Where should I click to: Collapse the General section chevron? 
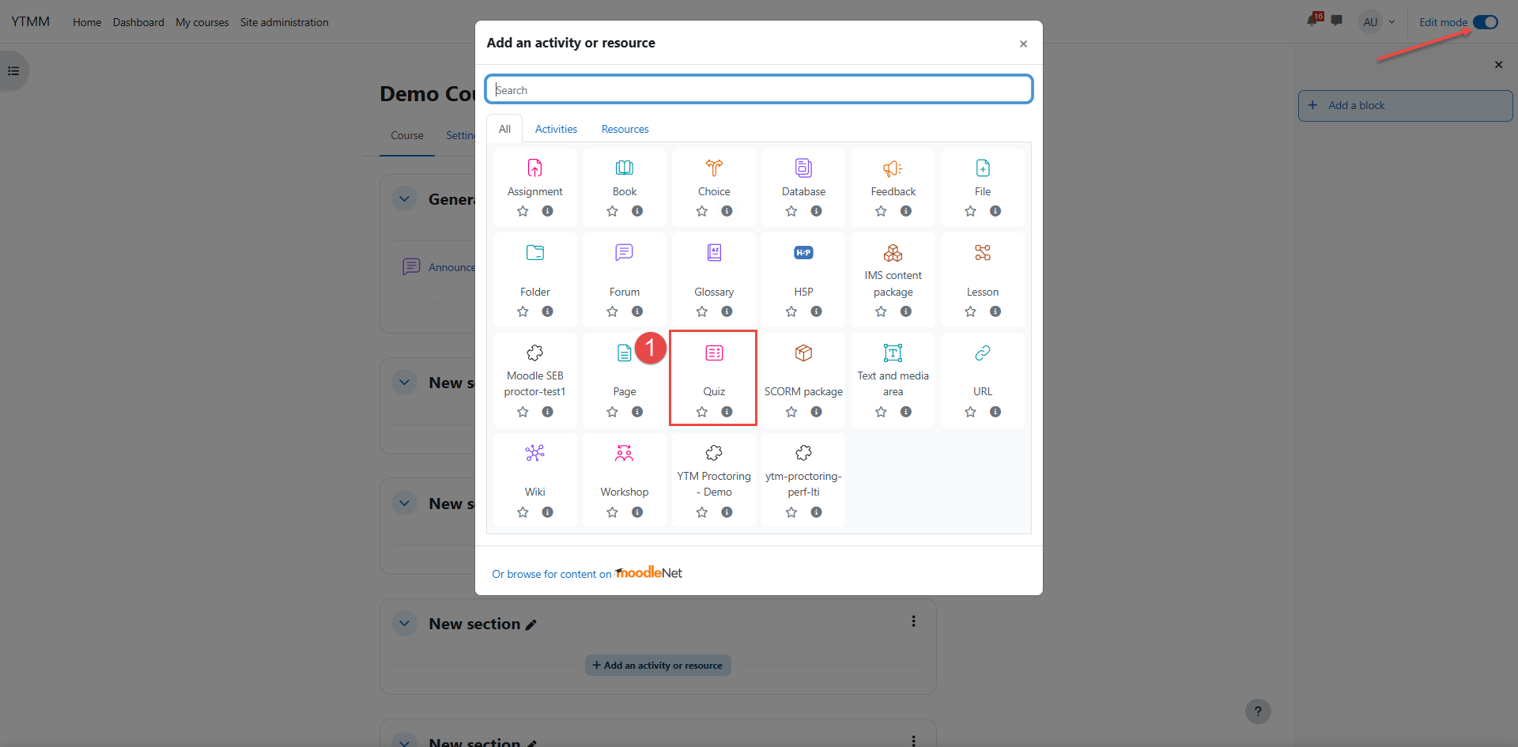click(405, 199)
